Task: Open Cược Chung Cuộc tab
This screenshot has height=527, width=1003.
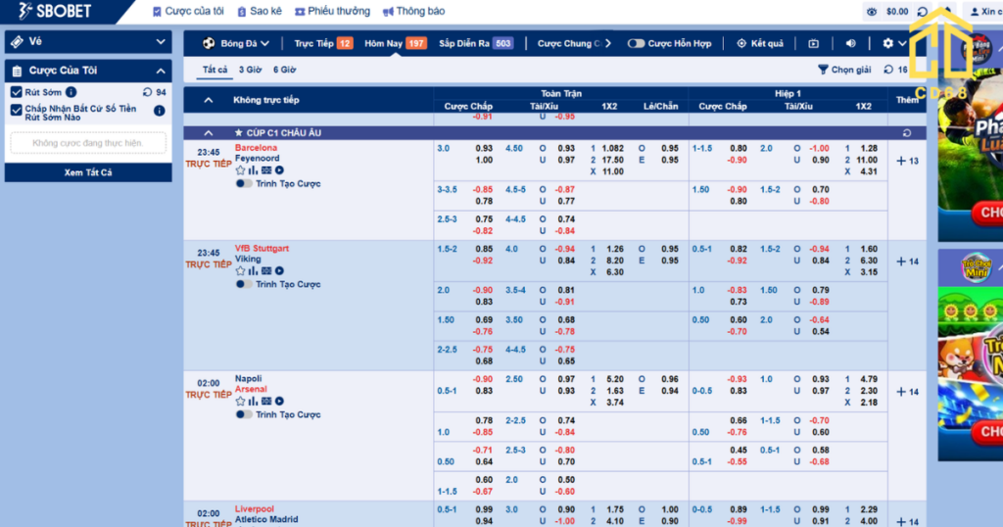Action: click(x=568, y=43)
